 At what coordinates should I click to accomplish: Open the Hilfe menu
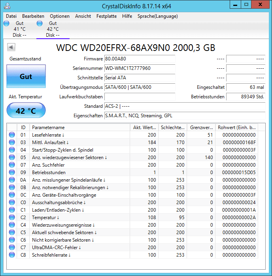[x=127, y=16]
